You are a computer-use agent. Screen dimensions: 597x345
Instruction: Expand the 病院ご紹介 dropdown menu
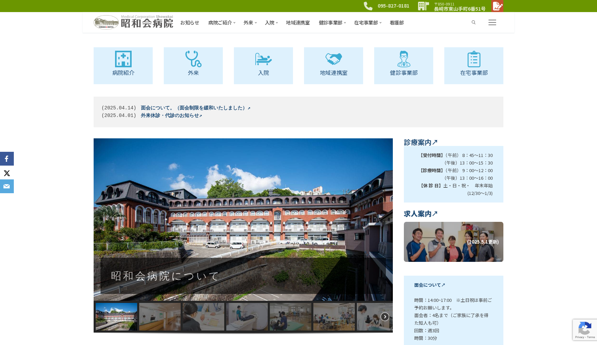221,22
